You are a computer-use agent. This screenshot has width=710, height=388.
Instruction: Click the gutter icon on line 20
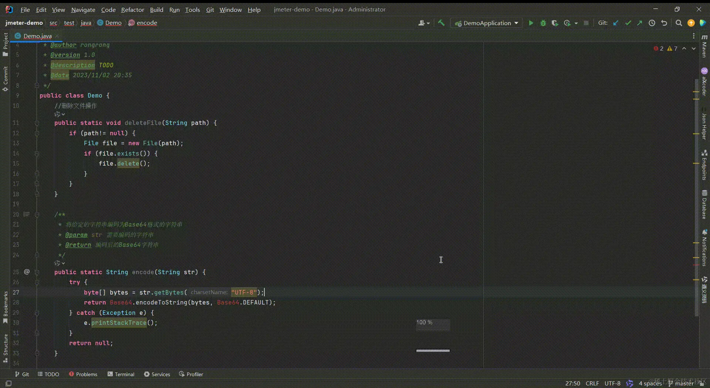point(27,214)
